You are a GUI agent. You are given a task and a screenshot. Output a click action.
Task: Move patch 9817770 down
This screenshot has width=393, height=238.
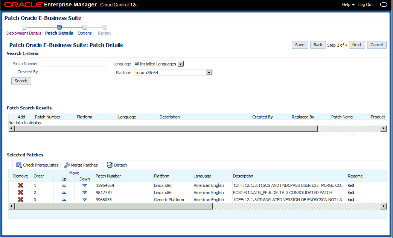(x=84, y=193)
